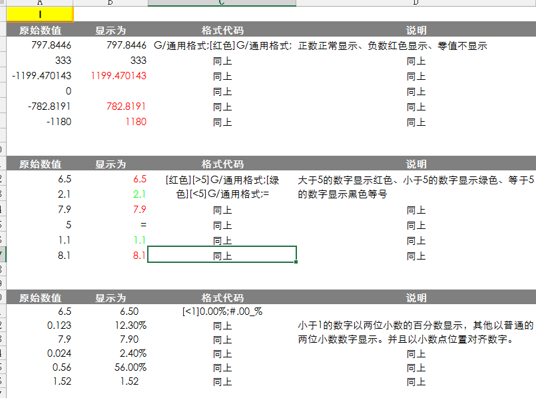This screenshot has width=536, height=398.
Task: Click first table 说明 header
Action: point(416,31)
